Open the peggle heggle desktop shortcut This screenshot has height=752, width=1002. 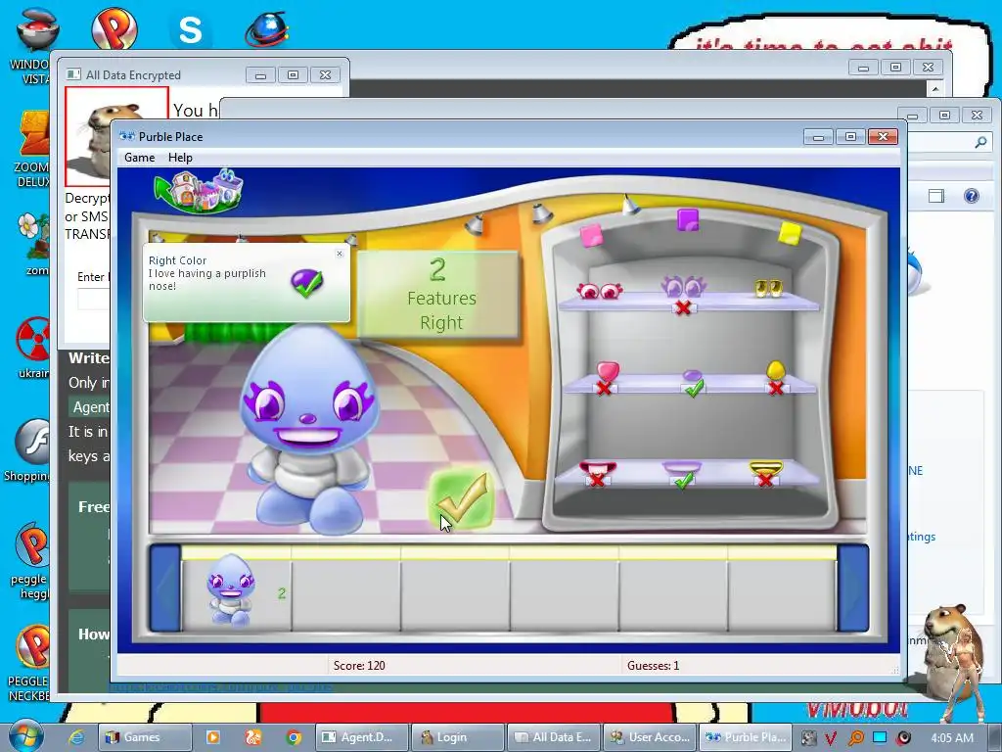pos(28,561)
